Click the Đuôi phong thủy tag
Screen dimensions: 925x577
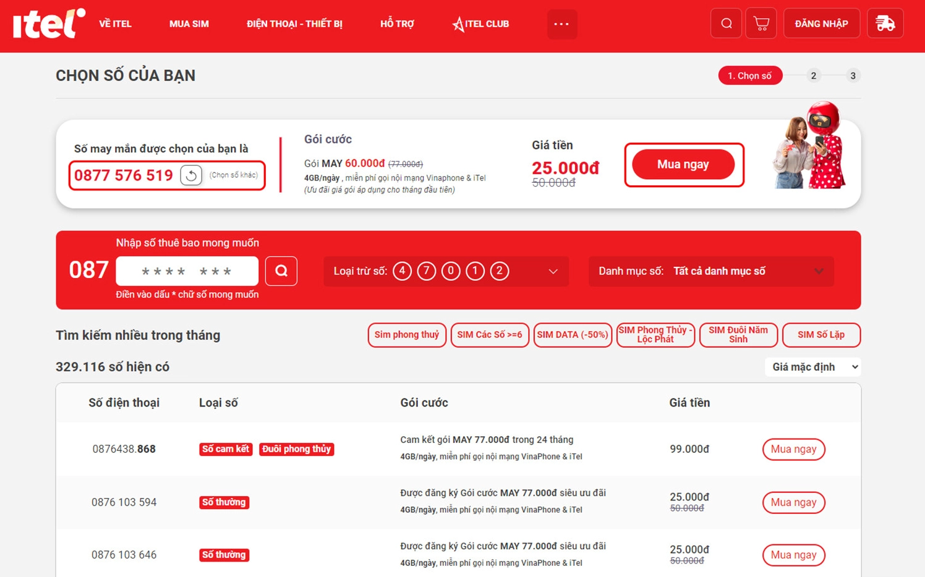[297, 449]
